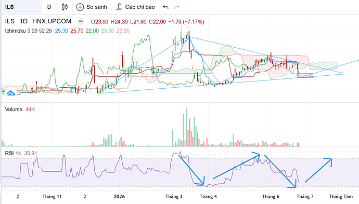Click the plus icon beside So sánh
The width and height of the screenshot is (359, 204).
80,7
